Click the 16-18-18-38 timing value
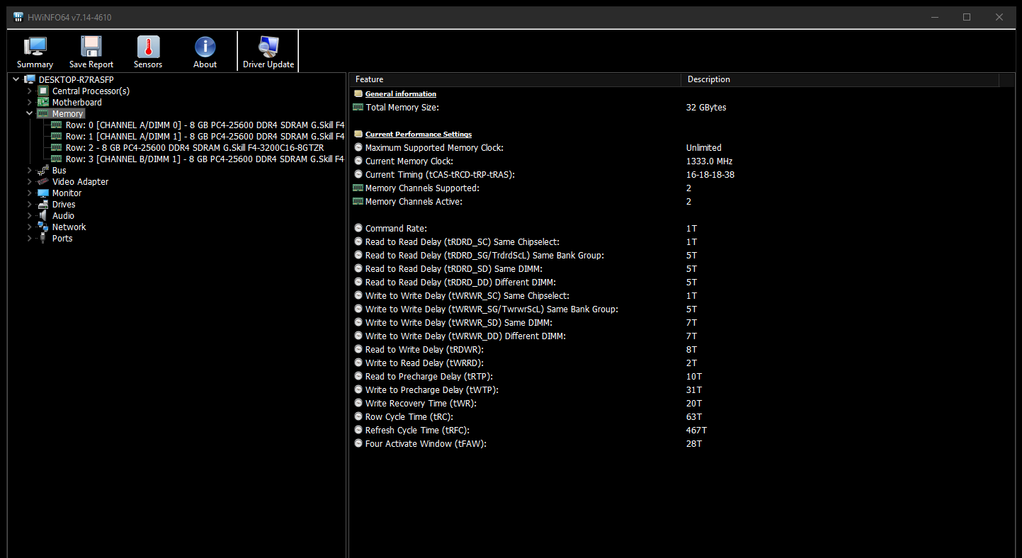This screenshot has width=1022, height=558. click(x=710, y=175)
